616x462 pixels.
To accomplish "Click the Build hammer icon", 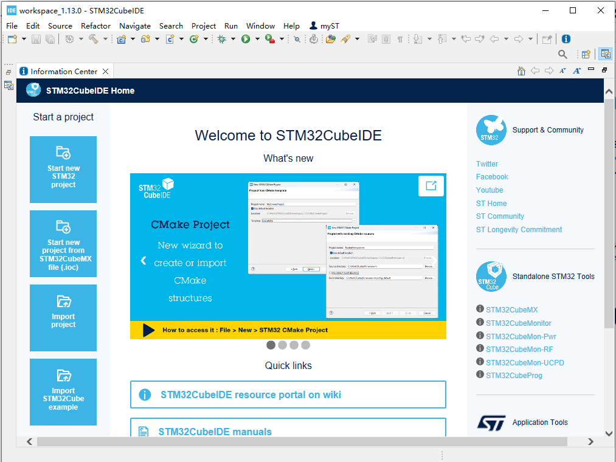I will click(92, 38).
